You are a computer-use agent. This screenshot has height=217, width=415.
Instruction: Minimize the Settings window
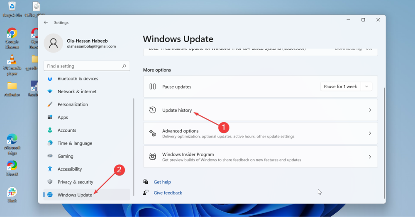[348, 20]
